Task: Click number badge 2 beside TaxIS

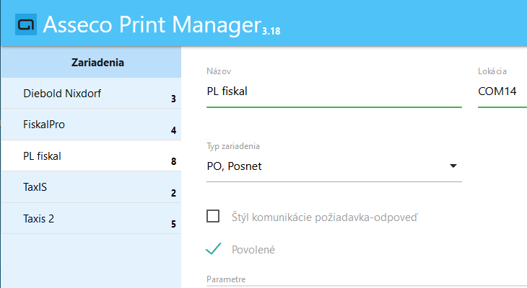Action: click(173, 193)
